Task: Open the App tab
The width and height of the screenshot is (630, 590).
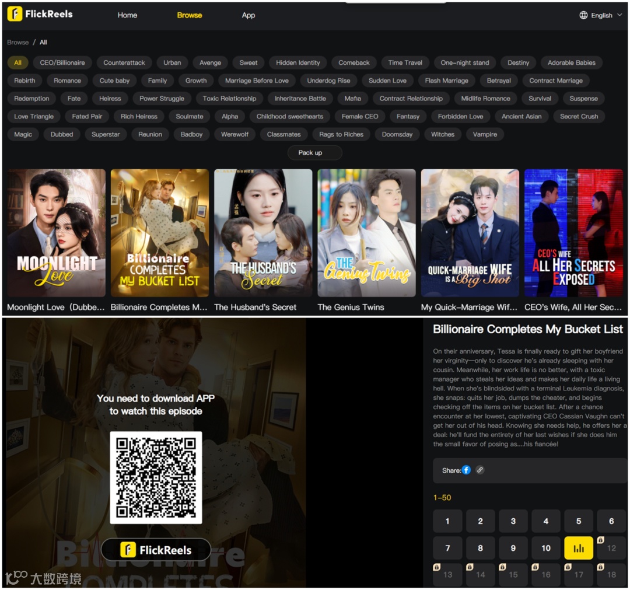Action: coord(249,15)
